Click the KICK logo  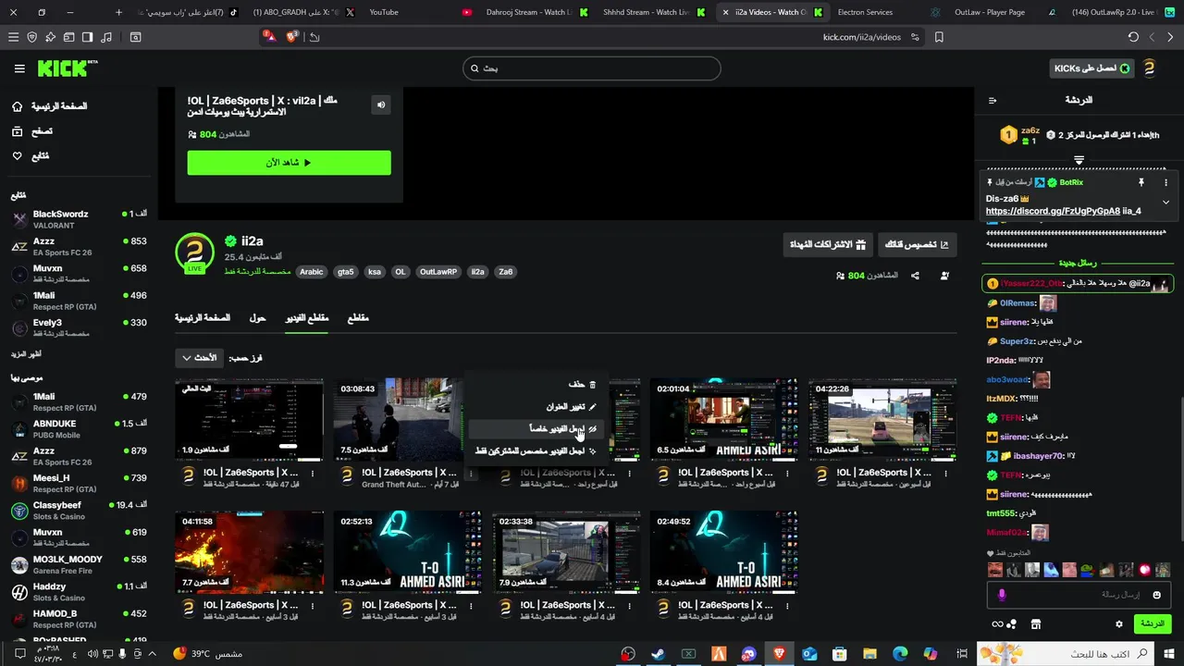(67, 68)
